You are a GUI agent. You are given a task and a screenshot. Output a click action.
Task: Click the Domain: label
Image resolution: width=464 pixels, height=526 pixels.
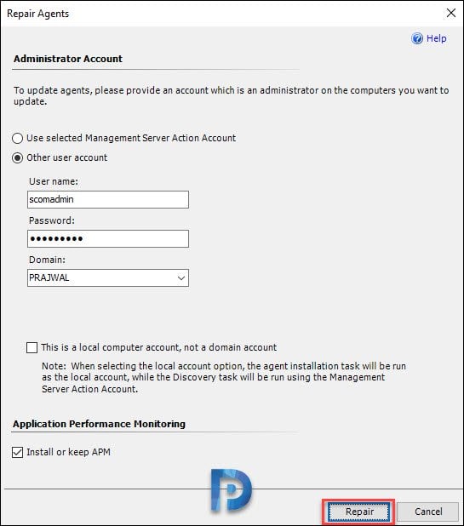[x=48, y=260]
